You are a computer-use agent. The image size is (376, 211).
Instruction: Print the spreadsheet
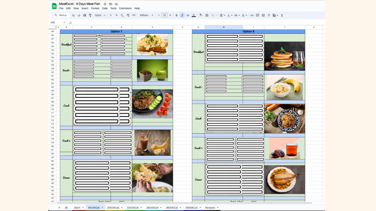tap(85, 15)
